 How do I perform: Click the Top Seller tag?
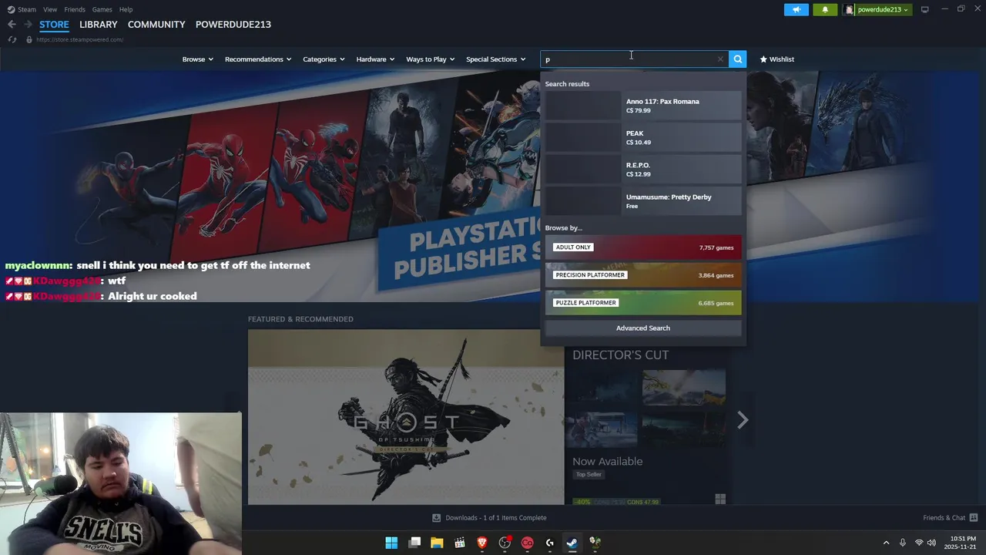(x=589, y=475)
